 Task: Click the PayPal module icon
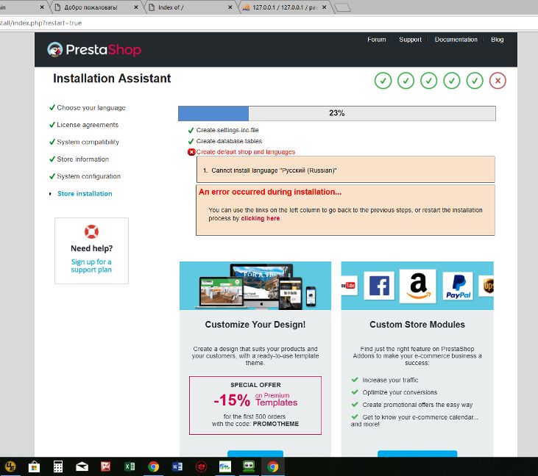point(458,286)
